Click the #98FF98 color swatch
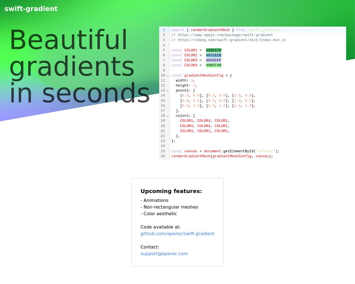The image size is (355, 284). pos(214,65)
